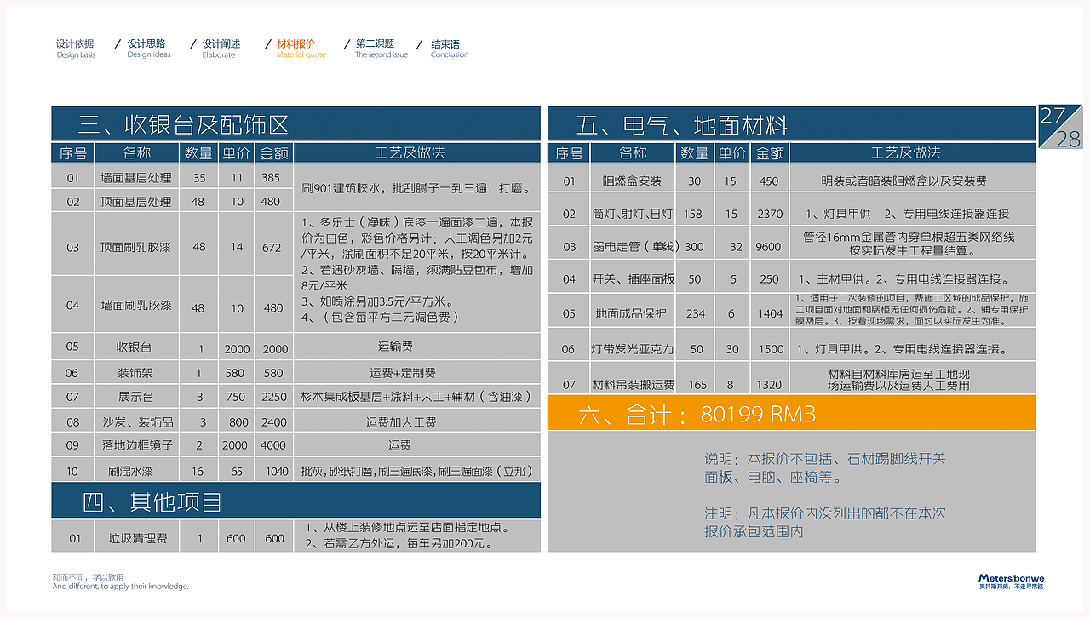Select the 三、收银台及配饰区 section header
The height and width of the screenshot is (619, 1090).
(x=295, y=124)
